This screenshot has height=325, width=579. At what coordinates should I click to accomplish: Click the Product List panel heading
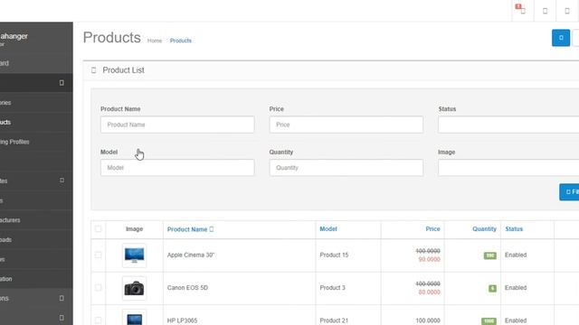click(123, 70)
